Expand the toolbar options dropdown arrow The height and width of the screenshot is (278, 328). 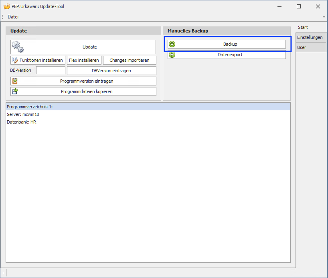324,17
